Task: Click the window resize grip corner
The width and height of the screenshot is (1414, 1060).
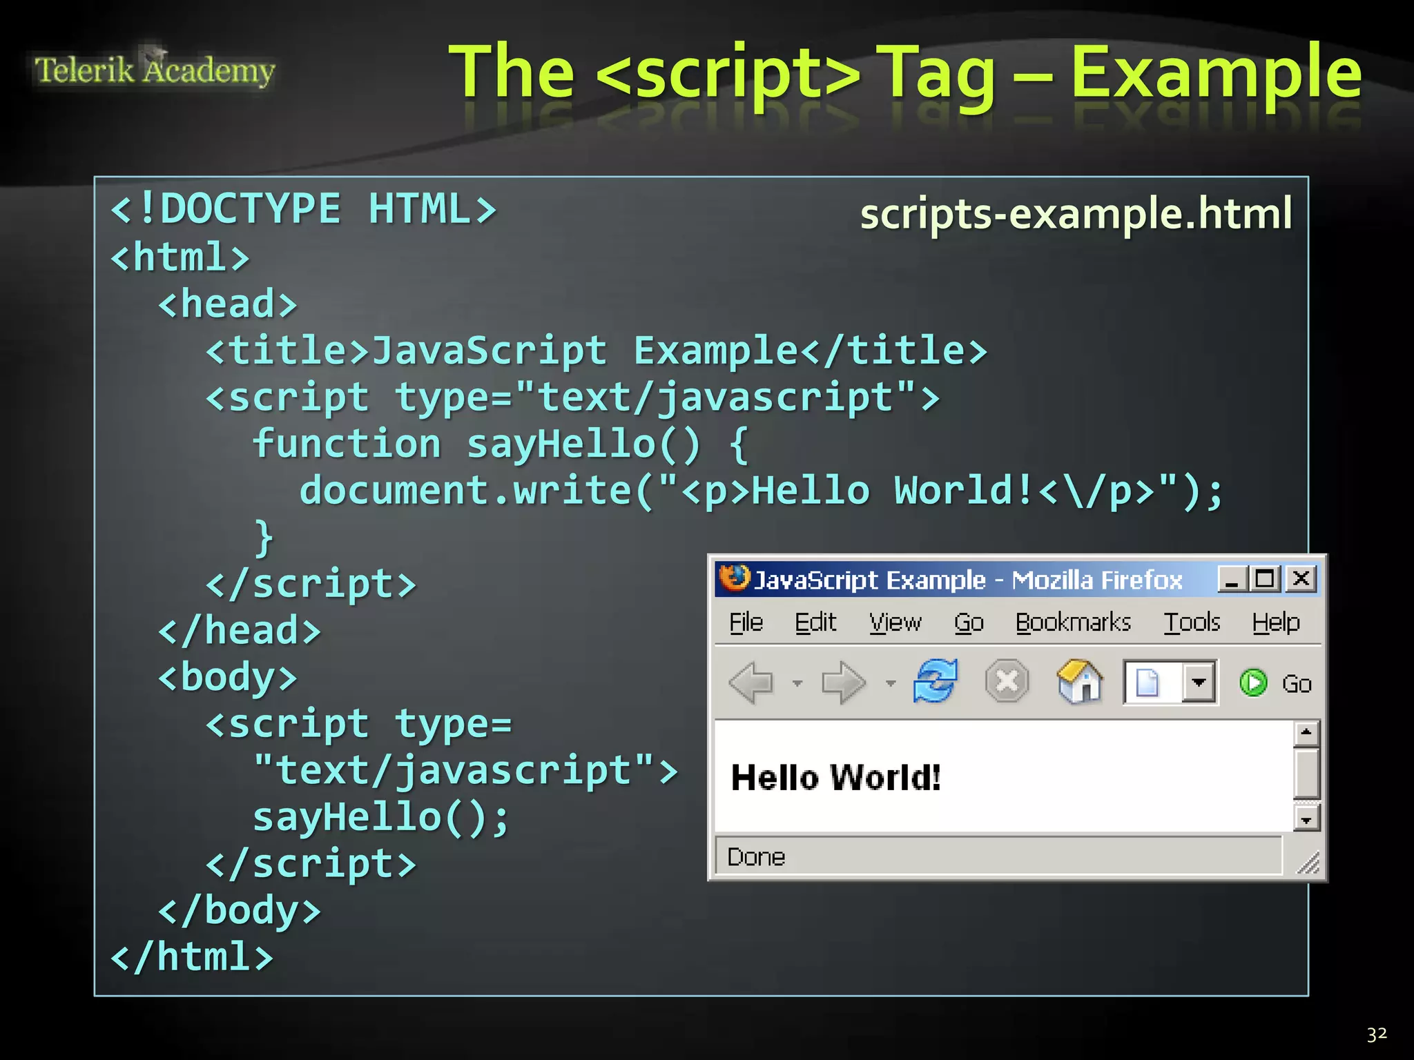Action: 1308,863
